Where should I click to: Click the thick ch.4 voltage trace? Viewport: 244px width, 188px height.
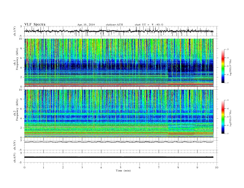[x=119, y=157]
